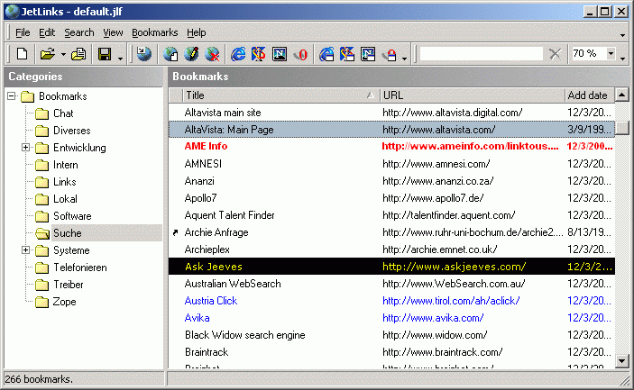The image size is (634, 390).
Task: Open in new Opera window icon
Action: (390, 54)
